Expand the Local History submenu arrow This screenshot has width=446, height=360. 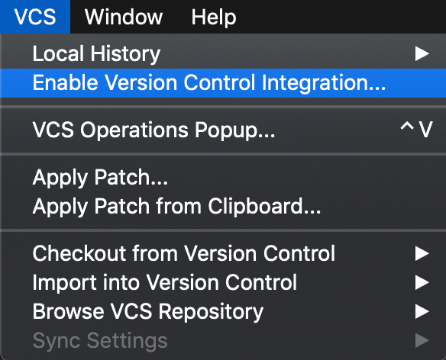pyautogui.click(x=422, y=53)
